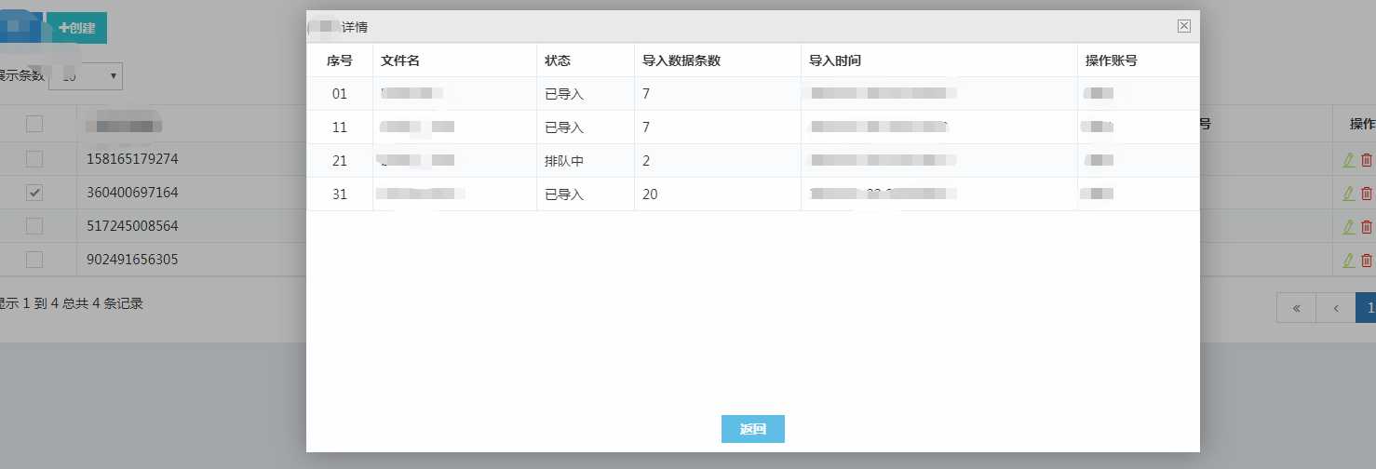Go to the first page with the « button

click(1297, 308)
